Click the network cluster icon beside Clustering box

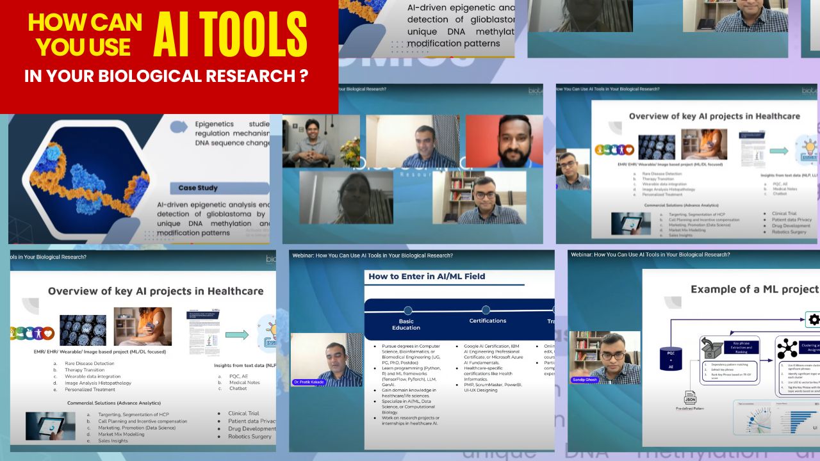787,349
